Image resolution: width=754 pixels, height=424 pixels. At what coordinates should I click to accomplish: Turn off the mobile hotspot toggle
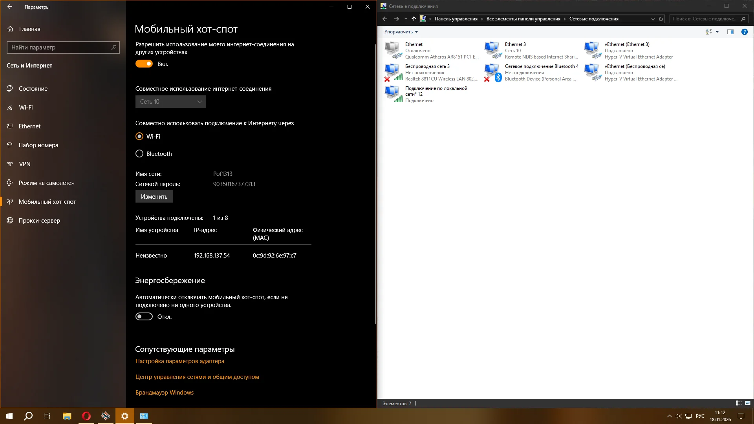(x=144, y=64)
